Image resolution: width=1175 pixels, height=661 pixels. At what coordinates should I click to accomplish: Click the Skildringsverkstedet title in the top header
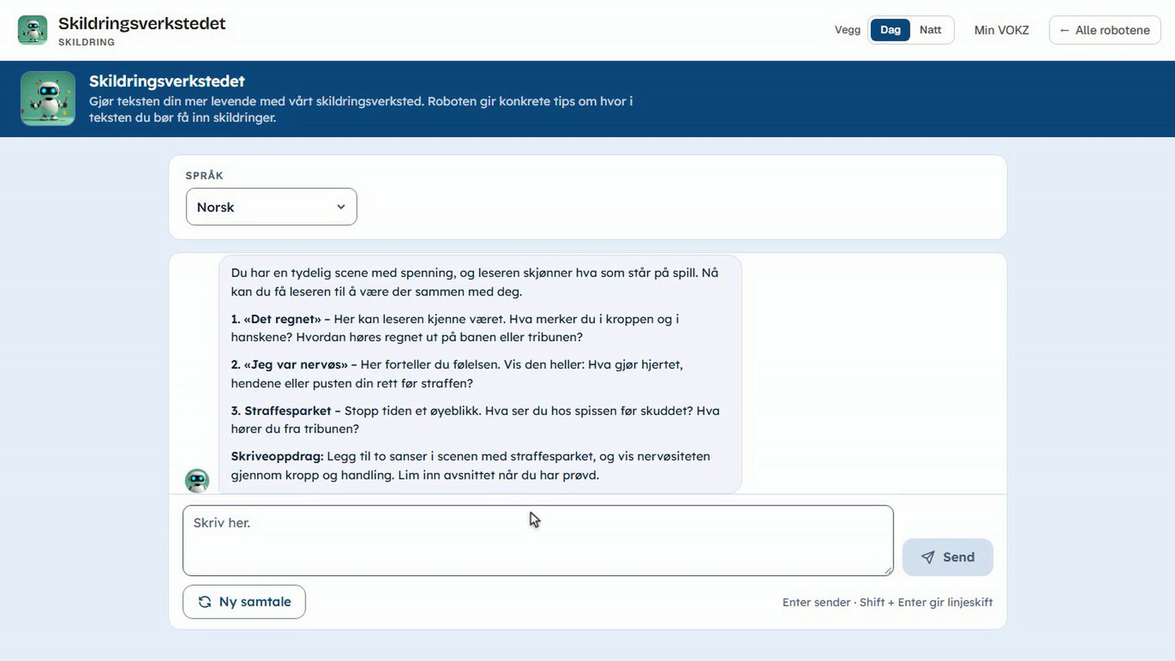tap(142, 23)
